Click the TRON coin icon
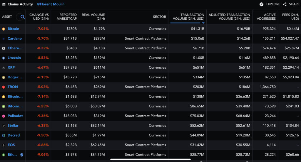 (x=4, y=87)
